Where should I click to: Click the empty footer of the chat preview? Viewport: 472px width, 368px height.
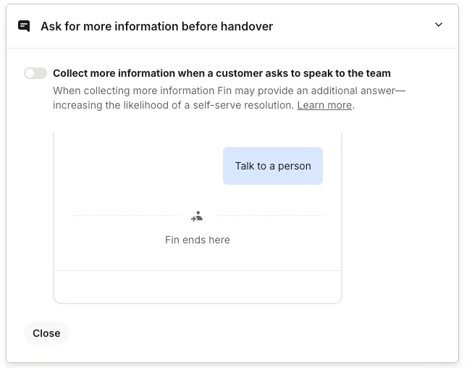point(197,286)
